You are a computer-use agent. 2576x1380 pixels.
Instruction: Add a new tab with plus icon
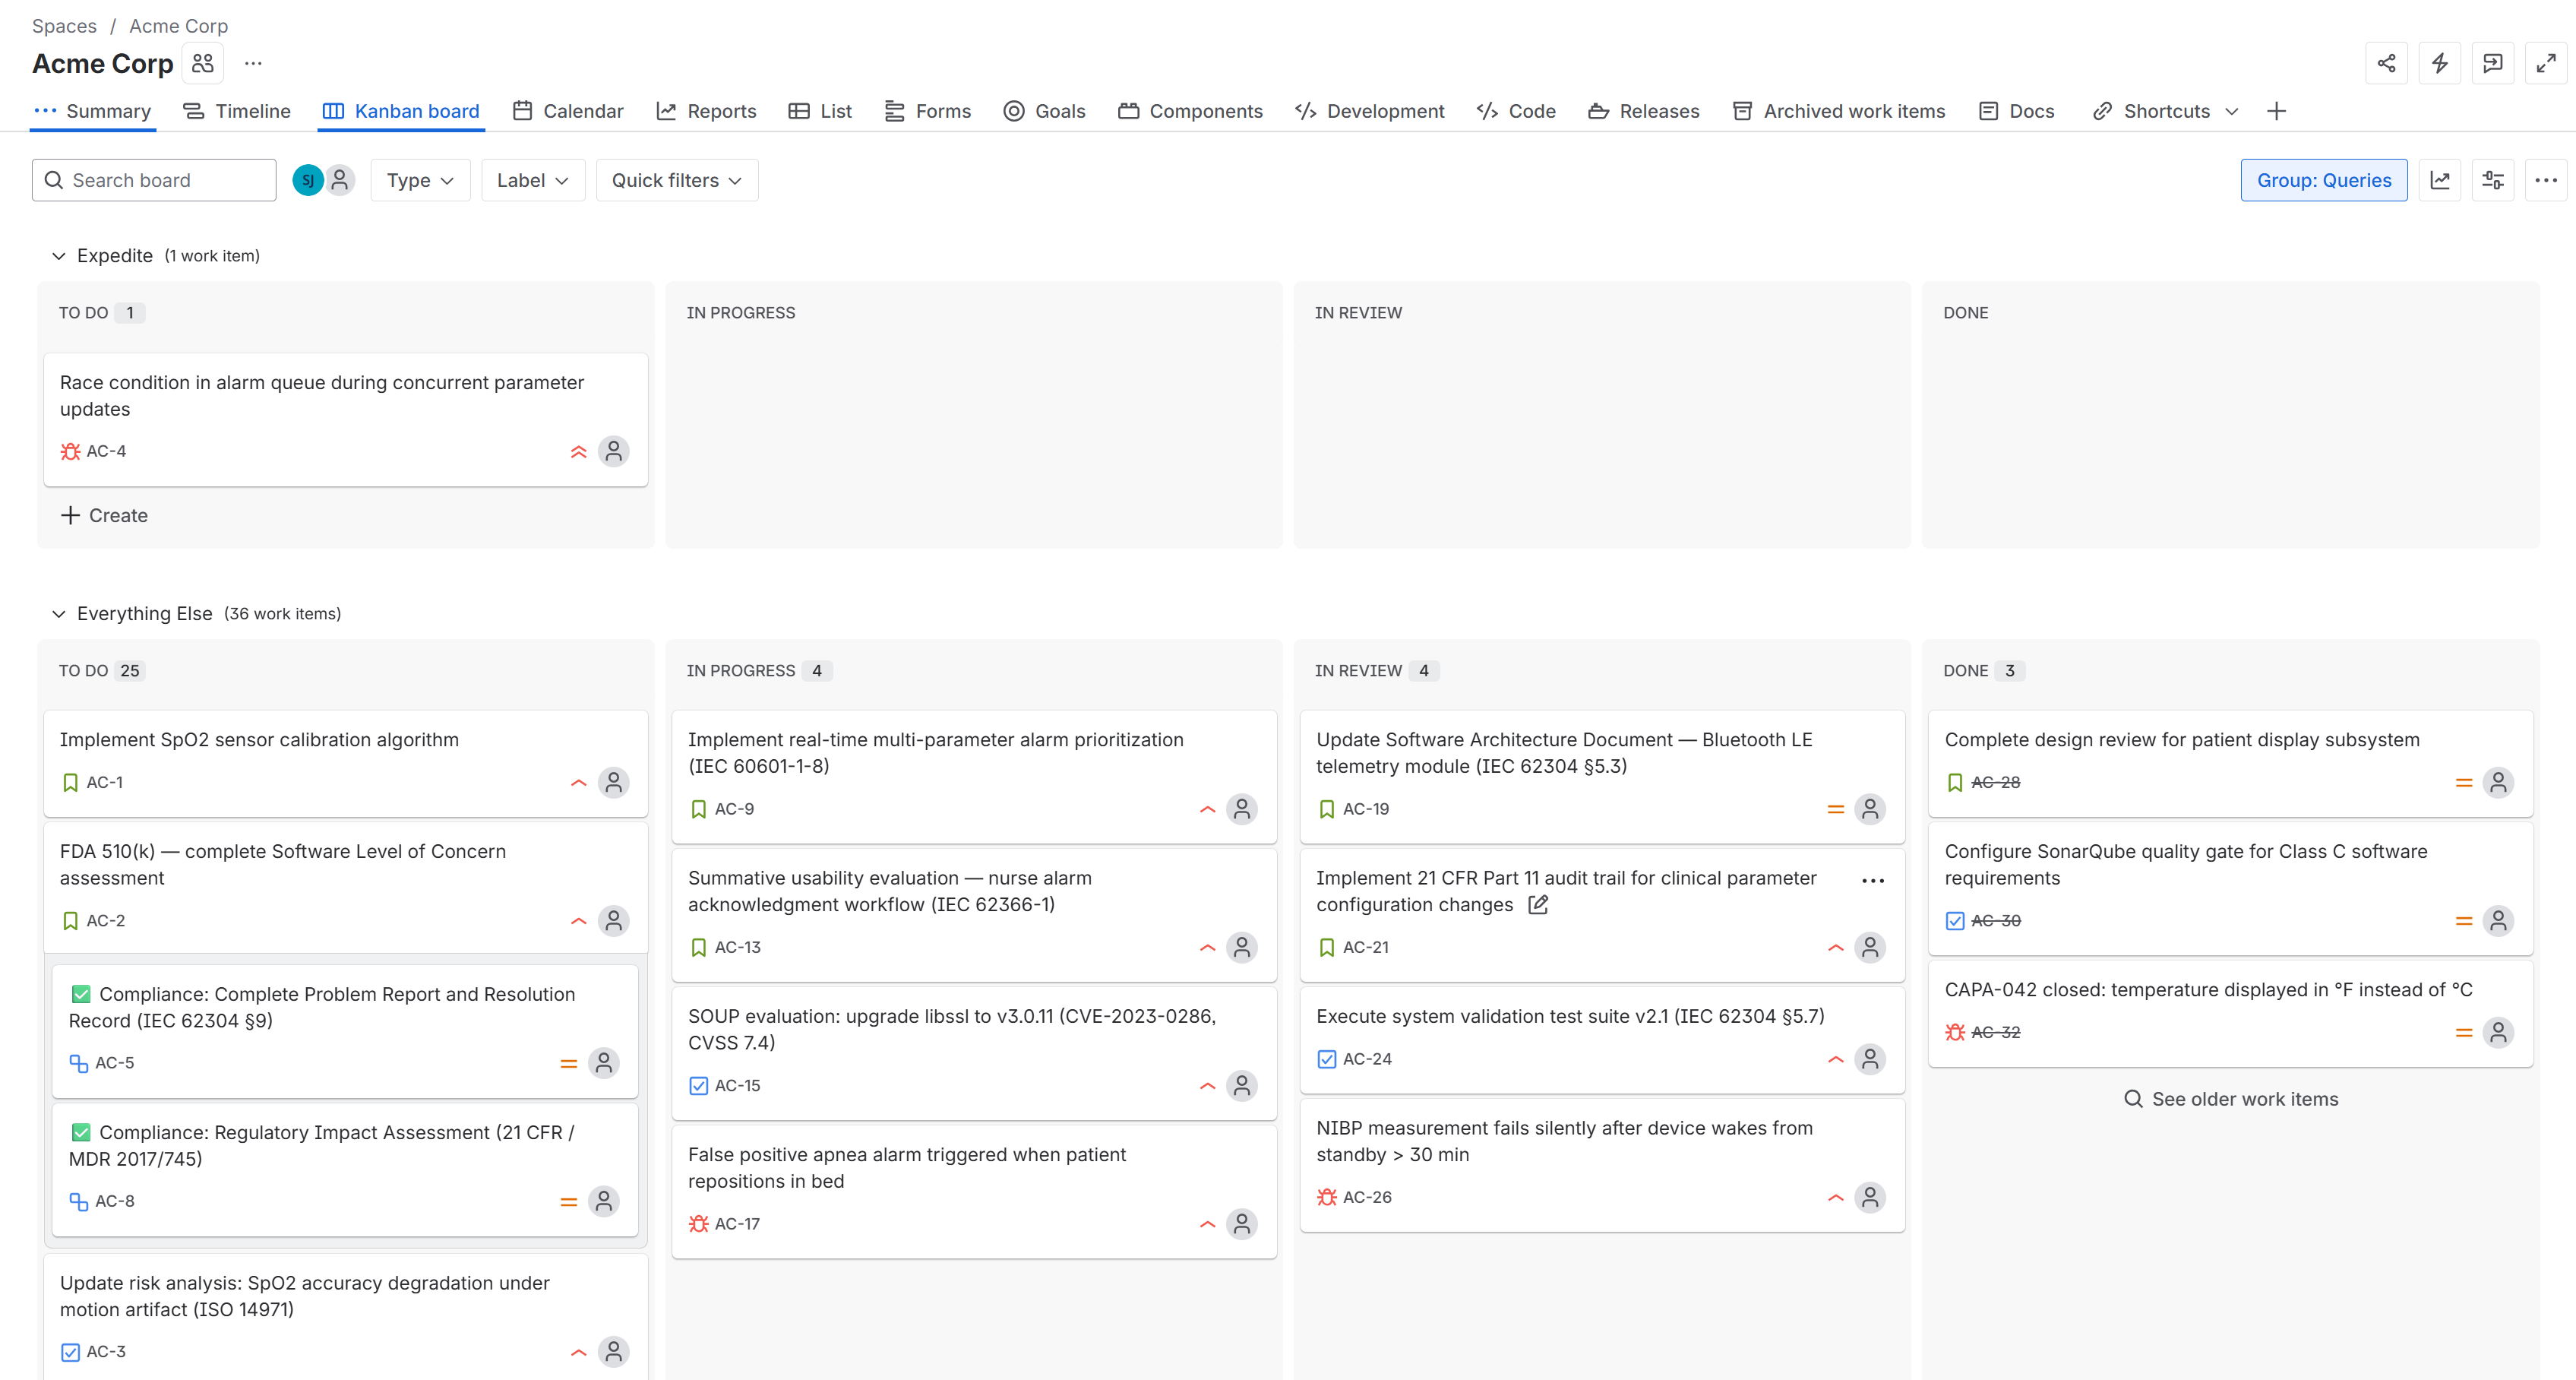(x=2276, y=111)
